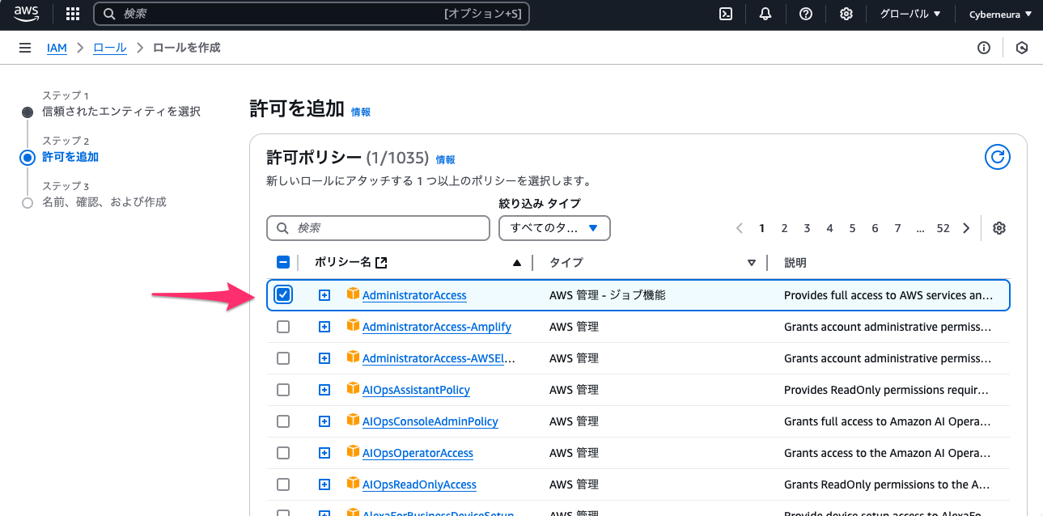Select step 1 信頼されたエンティティを選択
The image size is (1043, 516).
121,112
